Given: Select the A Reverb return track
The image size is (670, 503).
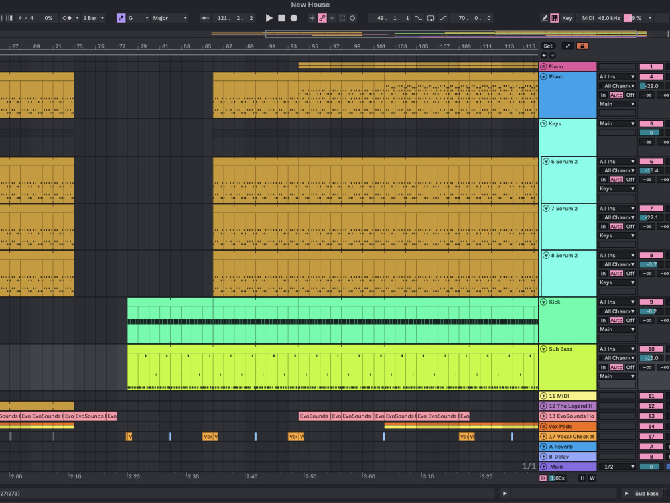Looking at the screenshot, I should pos(568,447).
